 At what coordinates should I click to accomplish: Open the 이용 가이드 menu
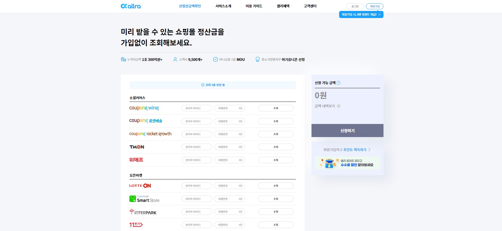click(x=254, y=6)
